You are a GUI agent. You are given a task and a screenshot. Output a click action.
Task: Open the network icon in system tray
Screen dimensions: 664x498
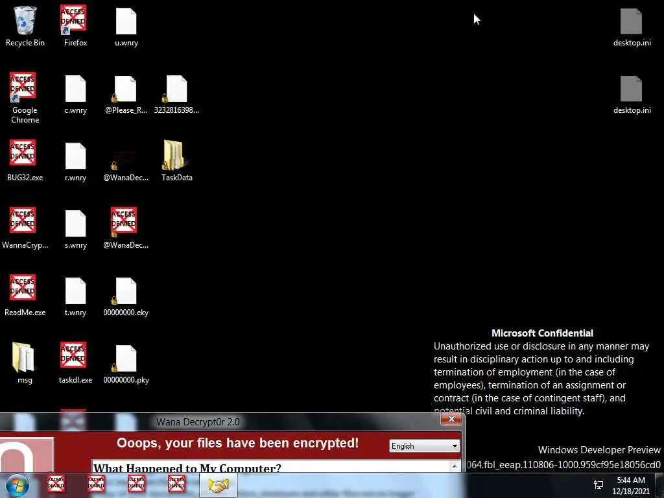(x=599, y=485)
